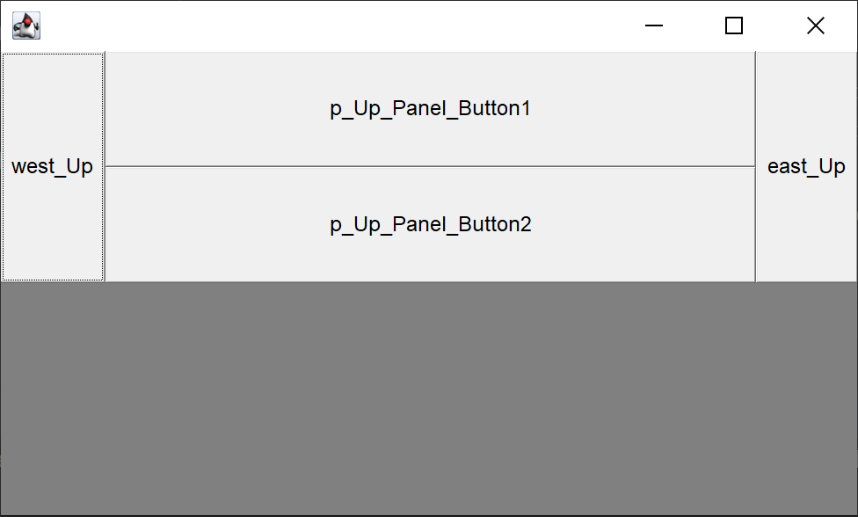
Task: Open the window system menu icon
Action: (x=26, y=26)
